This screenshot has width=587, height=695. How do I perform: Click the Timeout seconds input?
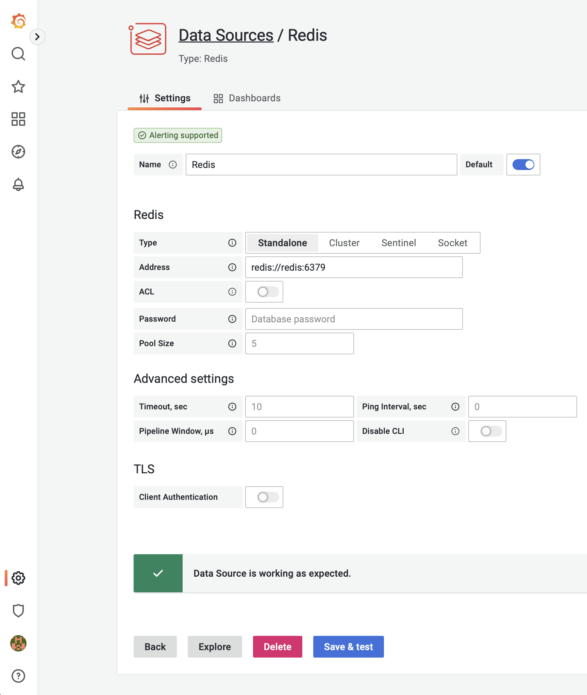pyautogui.click(x=300, y=407)
